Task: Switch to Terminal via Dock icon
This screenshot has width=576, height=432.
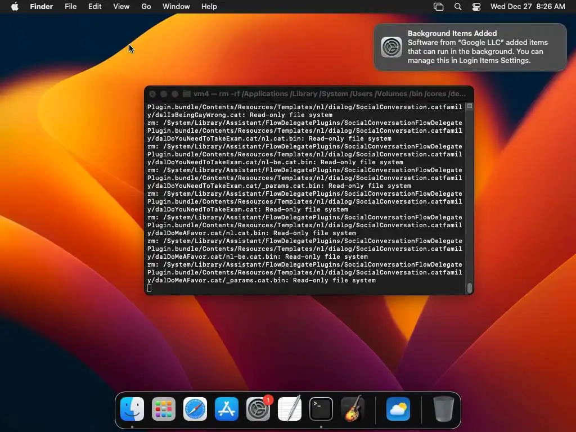Action: click(321, 409)
